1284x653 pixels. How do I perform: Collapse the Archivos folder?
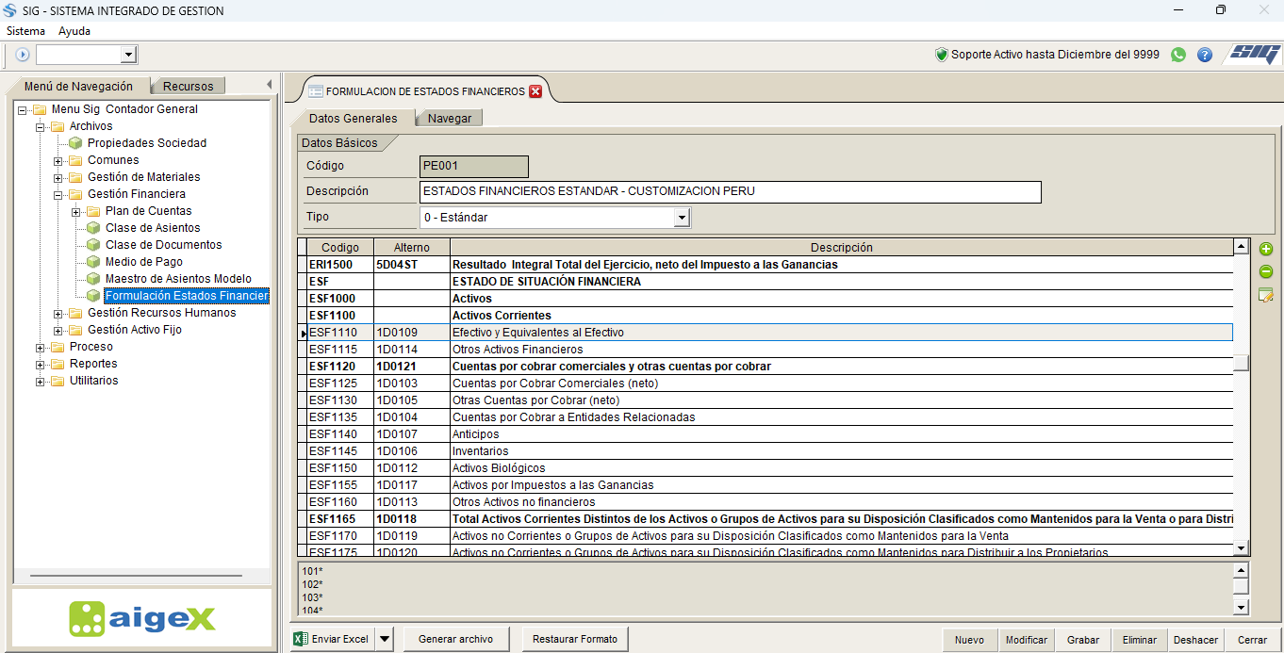click(x=41, y=126)
